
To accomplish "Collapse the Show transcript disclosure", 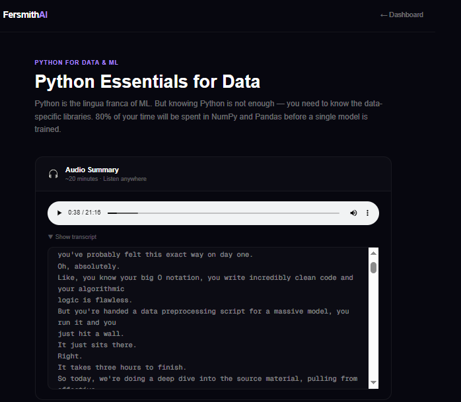I will (x=73, y=237).
